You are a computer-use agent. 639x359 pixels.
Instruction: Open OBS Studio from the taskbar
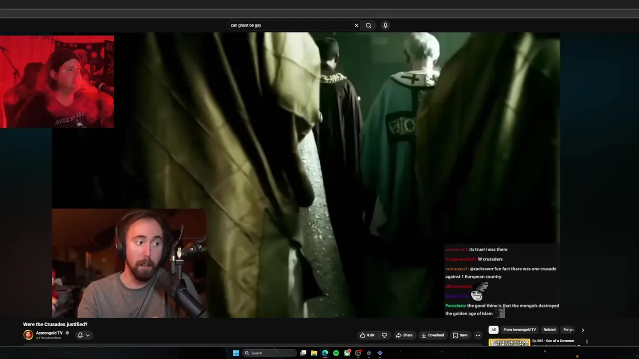coord(358,353)
